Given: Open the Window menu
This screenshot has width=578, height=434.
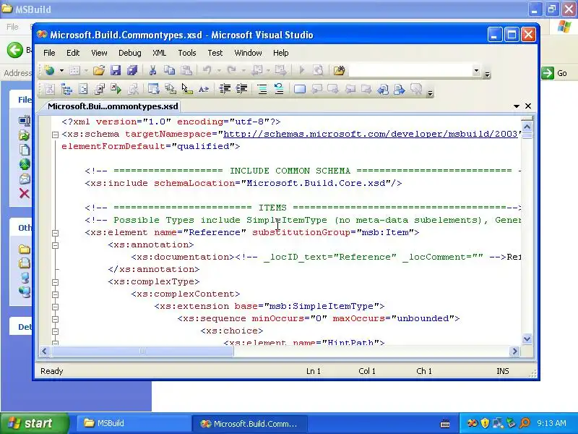Looking at the screenshot, I should click(248, 53).
